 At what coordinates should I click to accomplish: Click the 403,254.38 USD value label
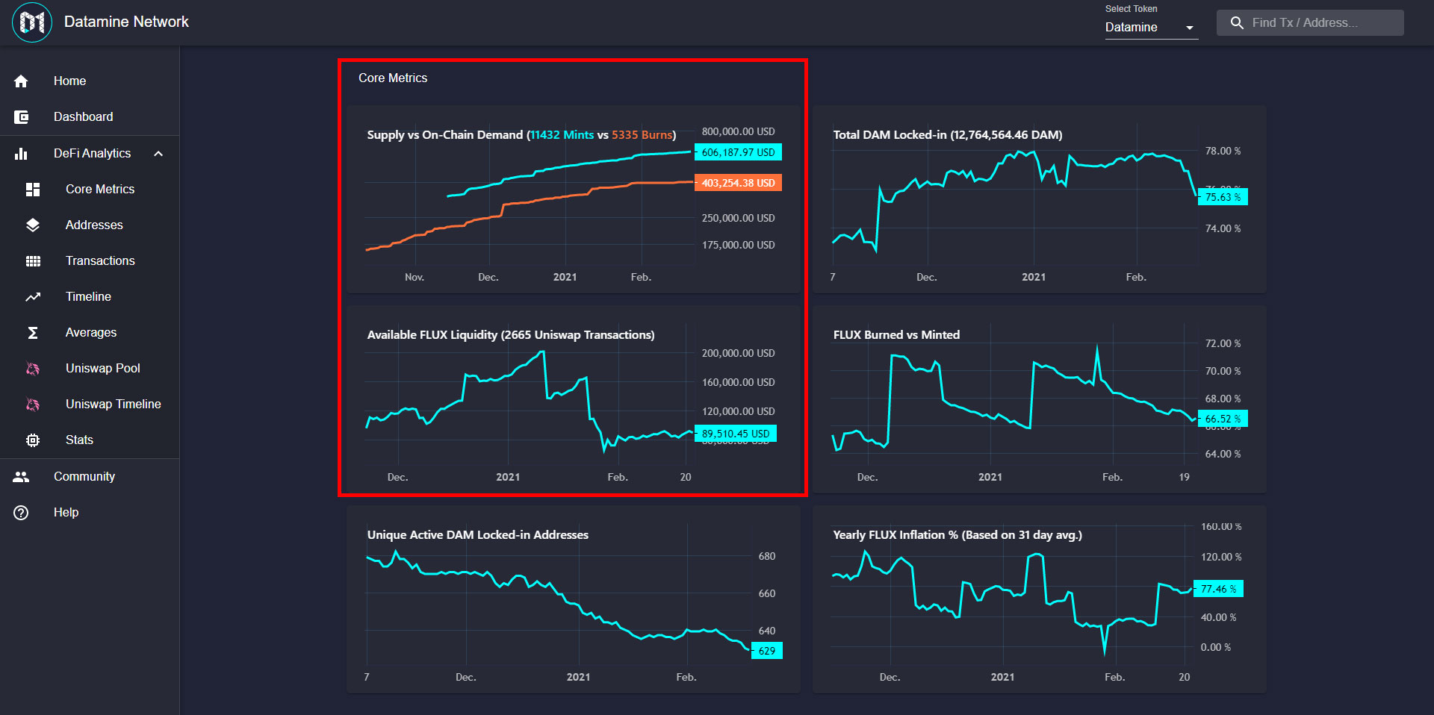click(x=738, y=183)
